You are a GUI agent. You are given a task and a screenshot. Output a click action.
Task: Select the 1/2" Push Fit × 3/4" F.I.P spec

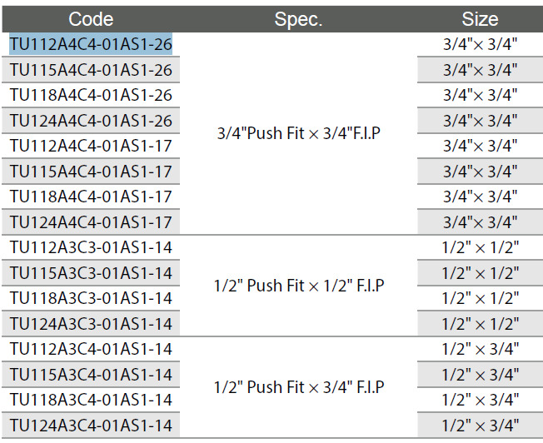298,387
